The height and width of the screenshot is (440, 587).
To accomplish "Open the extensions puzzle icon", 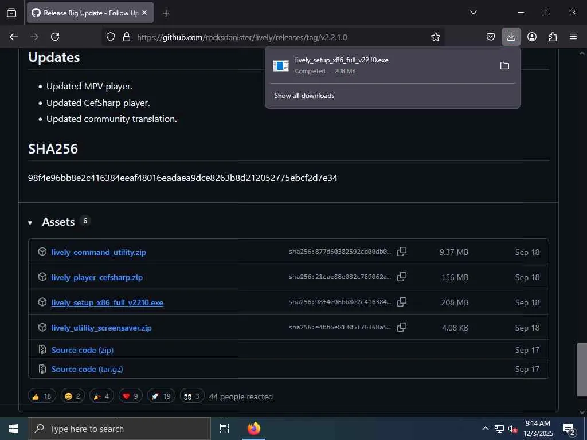I will [553, 37].
